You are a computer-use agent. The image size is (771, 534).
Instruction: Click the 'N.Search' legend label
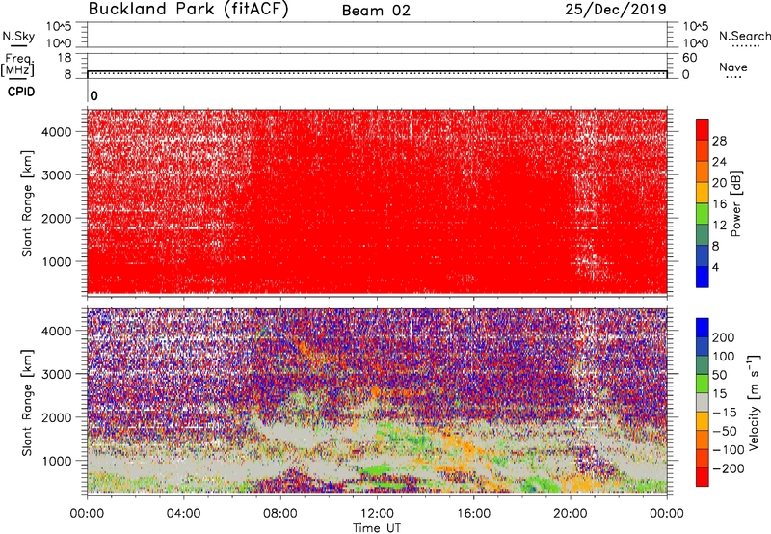pos(745,36)
